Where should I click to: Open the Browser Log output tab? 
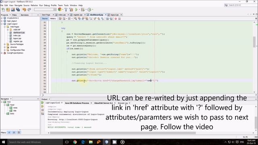coord(123,103)
